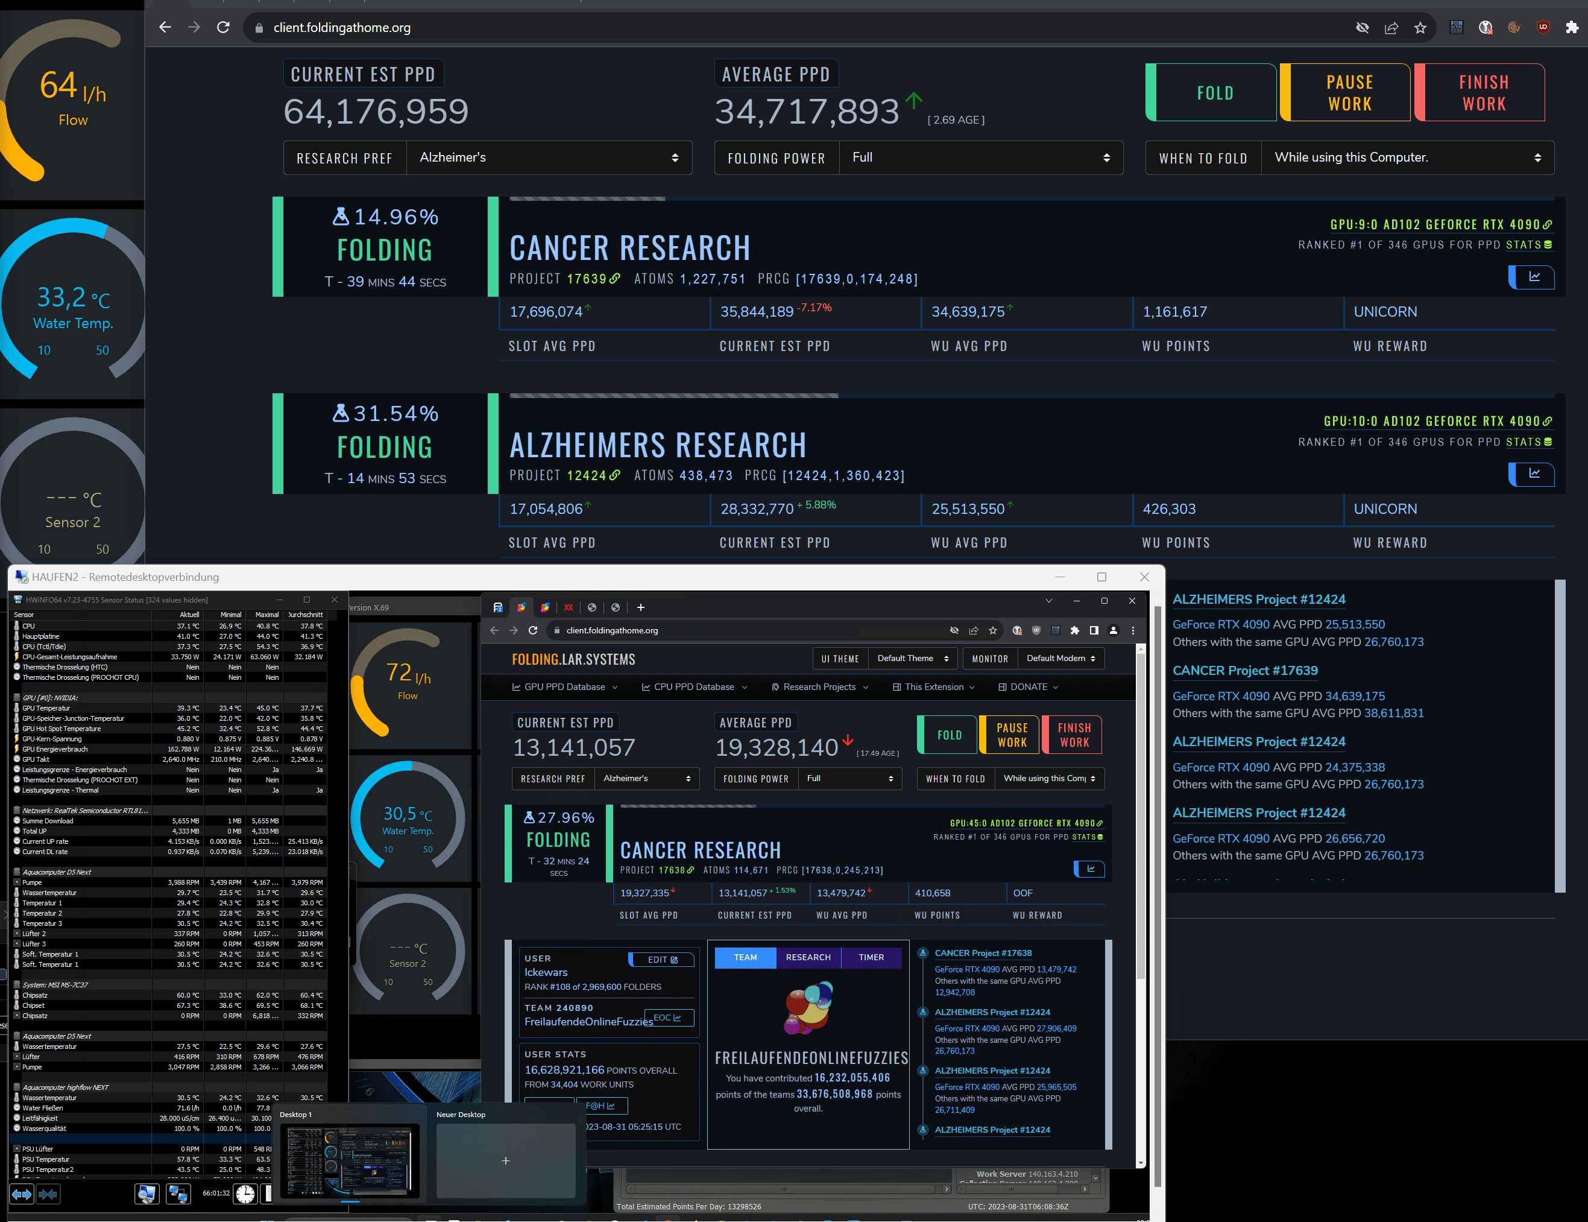Bookmark the page with the star icon

coord(1420,28)
